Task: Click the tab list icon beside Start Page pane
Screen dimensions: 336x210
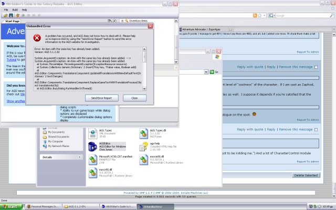Action: tap(110, 21)
